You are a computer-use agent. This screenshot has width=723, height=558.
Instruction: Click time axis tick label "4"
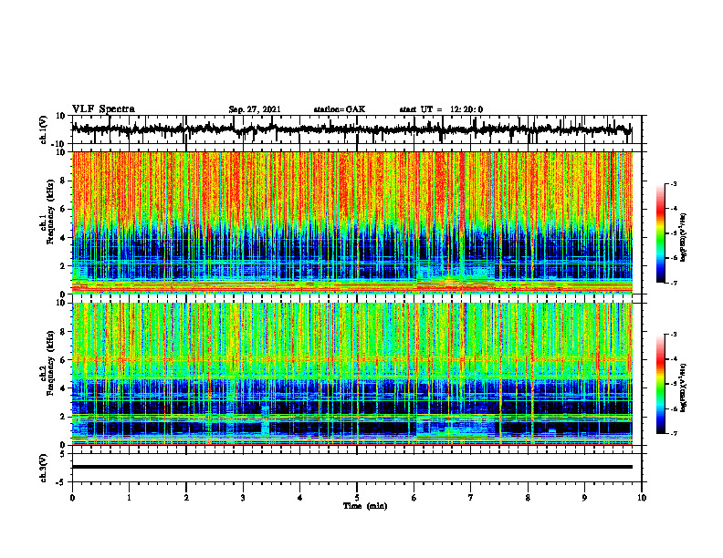tap(300, 498)
